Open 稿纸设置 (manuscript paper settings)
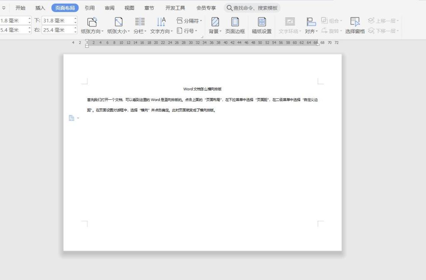The height and width of the screenshot is (280, 426). tap(262, 22)
